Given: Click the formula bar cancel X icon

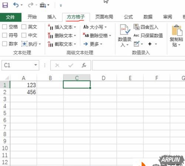Looking at the screenshot, I should coord(57,65).
